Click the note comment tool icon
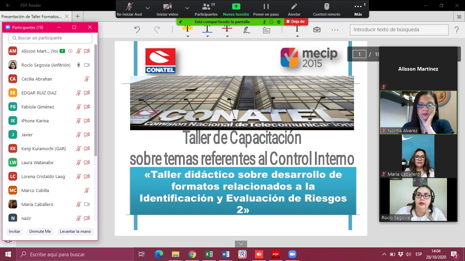 pyautogui.click(x=267, y=30)
